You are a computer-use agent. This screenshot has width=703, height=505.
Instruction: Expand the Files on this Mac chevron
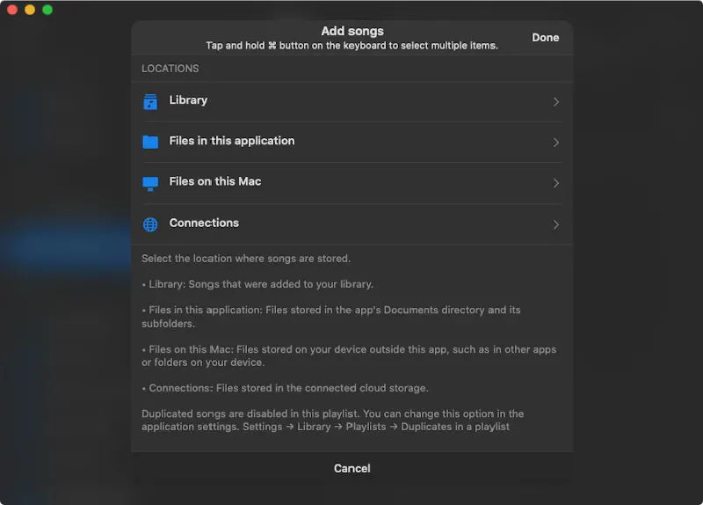click(x=555, y=184)
